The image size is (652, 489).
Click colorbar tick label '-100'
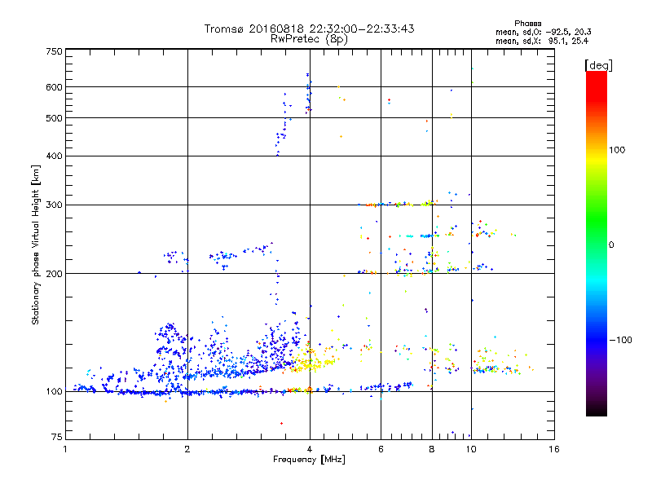tap(620, 340)
